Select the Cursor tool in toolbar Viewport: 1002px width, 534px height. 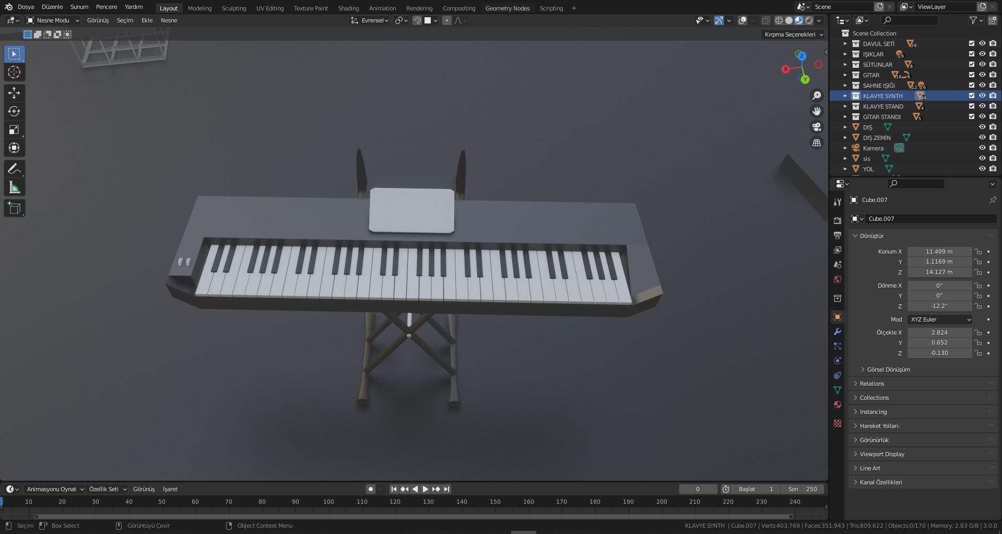coord(14,72)
